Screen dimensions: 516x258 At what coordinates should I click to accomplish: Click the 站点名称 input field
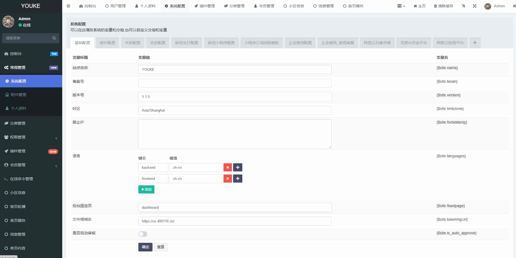click(x=235, y=69)
